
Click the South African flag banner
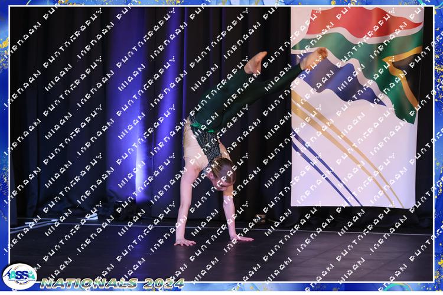coord(357,107)
